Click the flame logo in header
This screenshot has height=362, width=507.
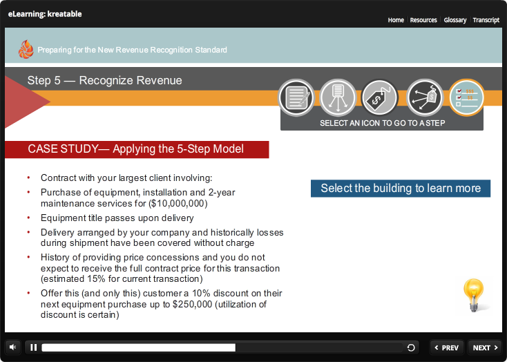pos(26,49)
